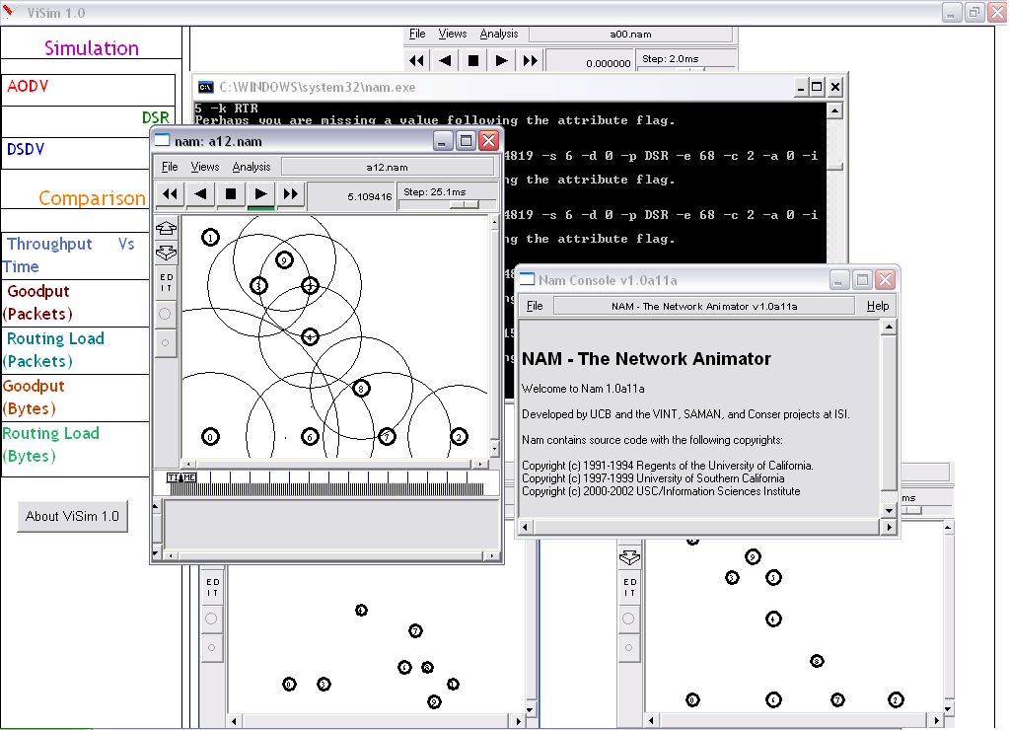1009x730 pixels.
Task: Fast forward in a12.nam window
Action: point(291,193)
